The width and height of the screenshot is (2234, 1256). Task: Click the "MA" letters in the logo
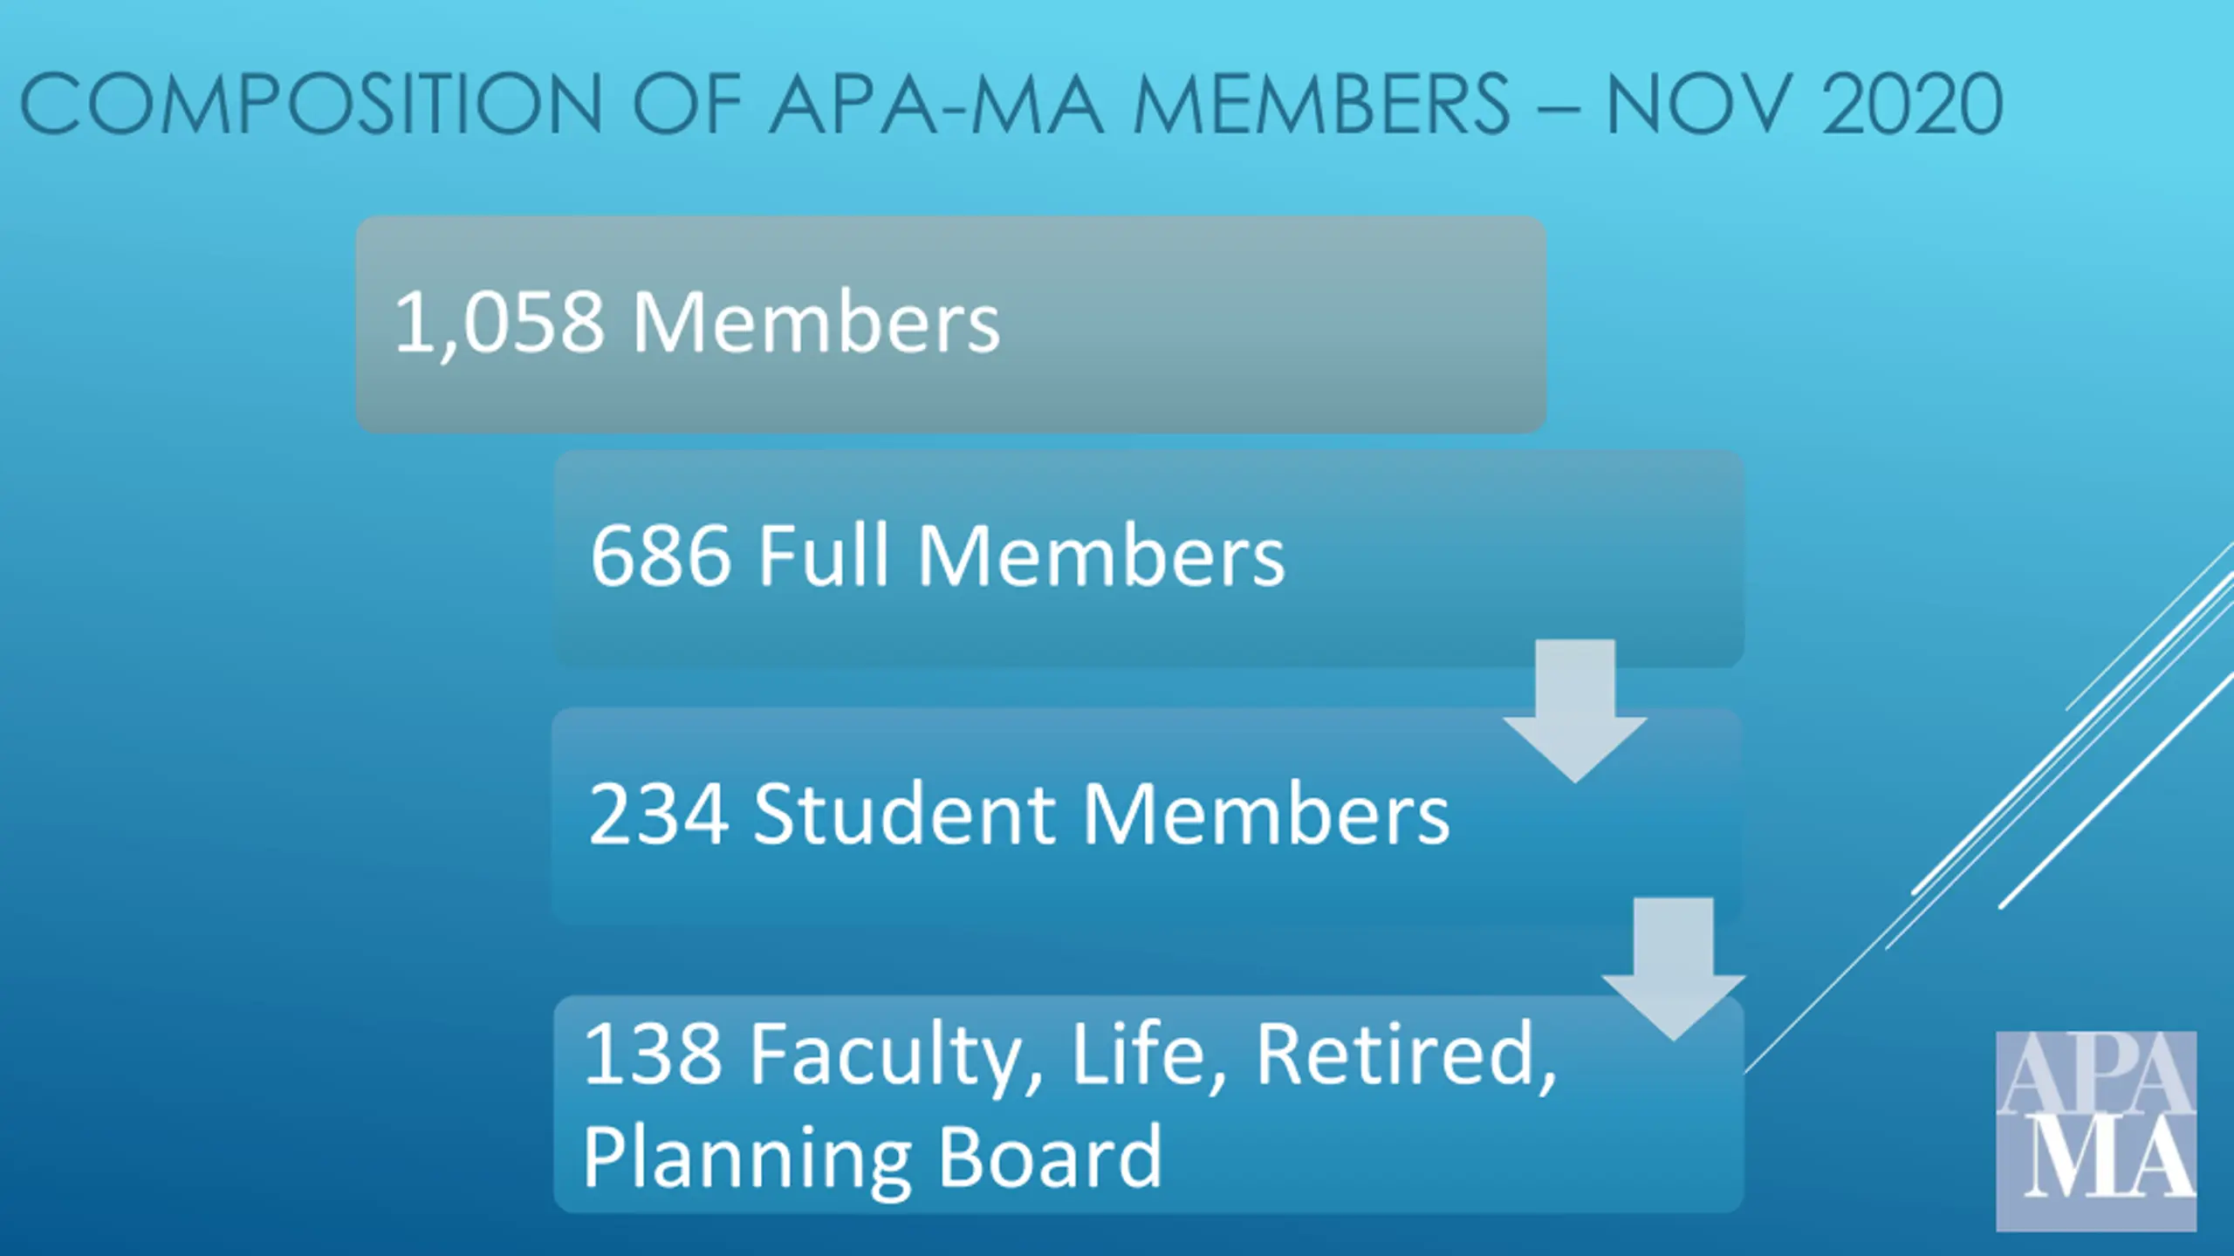point(2109,1158)
